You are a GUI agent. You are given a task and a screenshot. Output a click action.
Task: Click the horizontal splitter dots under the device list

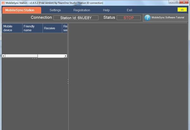click(x=35, y=58)
